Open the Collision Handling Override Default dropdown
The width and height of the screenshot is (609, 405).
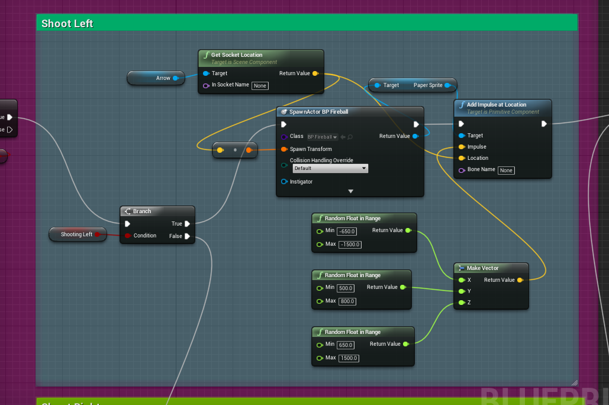(x=330, y=168)
